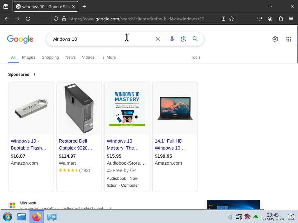Reload the current page
Viewport: 298px width, 223px height.
click(x=28, y=19)
